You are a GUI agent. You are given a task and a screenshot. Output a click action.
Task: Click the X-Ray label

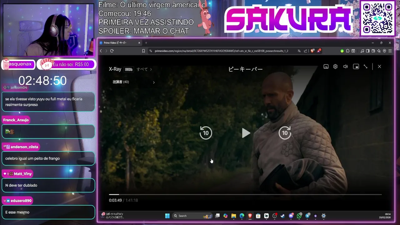coord(115,69)
